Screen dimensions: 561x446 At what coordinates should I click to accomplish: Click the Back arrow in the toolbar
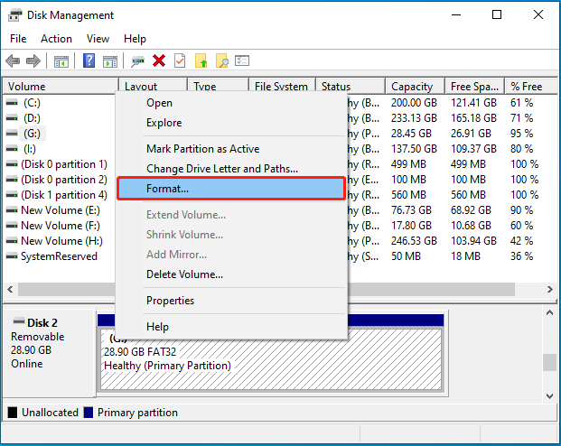pyautogui.click(x=13, y=61)
